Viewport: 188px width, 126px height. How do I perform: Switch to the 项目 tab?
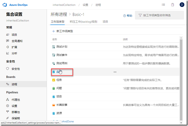pyautogui.click(x=105, y=22)
